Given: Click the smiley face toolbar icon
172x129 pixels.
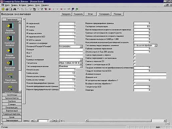Looking at the screenshot, I should pyautogui.click(x=3, y=9).
